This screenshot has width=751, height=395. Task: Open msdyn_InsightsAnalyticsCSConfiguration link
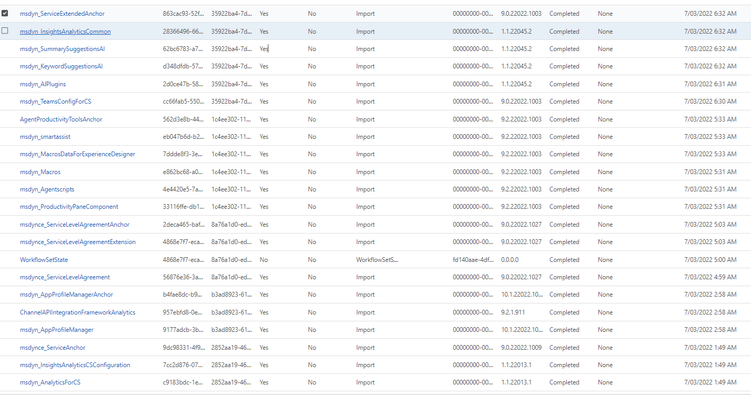tap(75, 365)
